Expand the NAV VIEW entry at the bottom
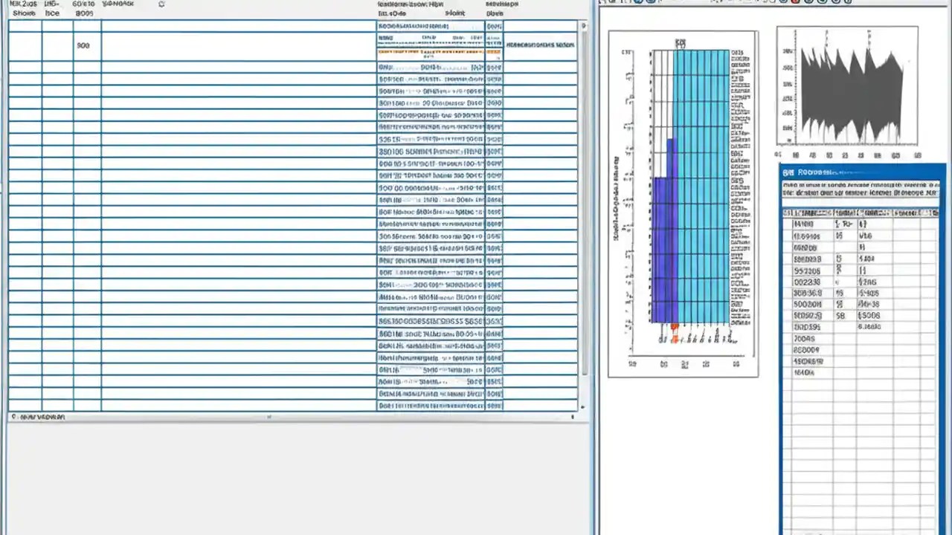The height and width of the screenshot is (535, 952). 13,417
